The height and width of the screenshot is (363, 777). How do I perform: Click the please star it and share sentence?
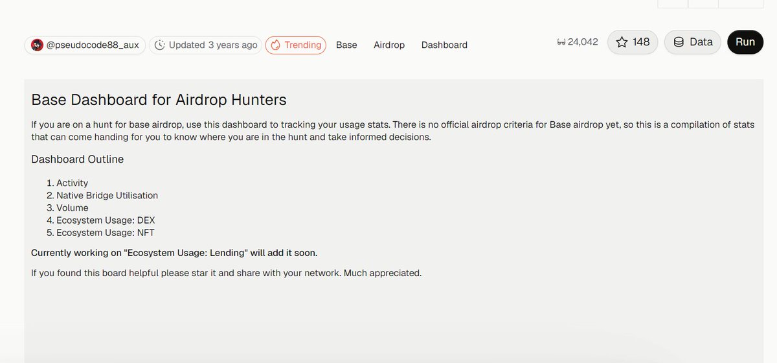226,273
